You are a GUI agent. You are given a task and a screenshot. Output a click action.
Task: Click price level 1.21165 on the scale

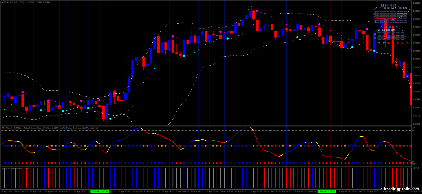coord(417,19)
